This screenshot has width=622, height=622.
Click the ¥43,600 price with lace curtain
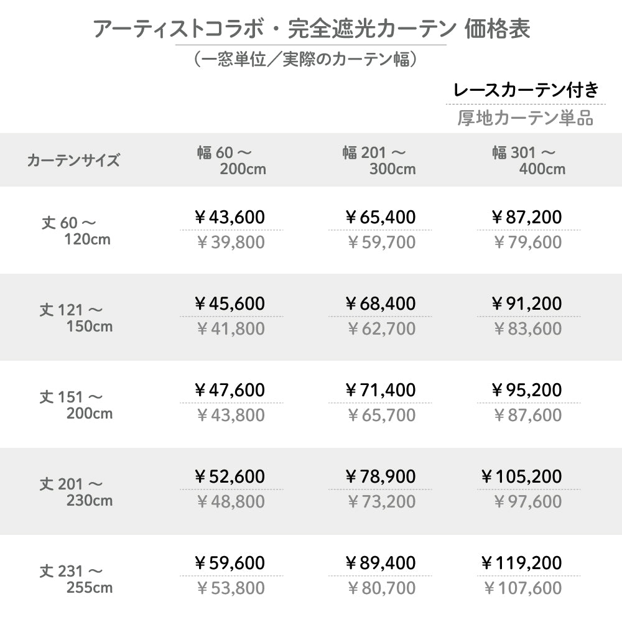(230, 217)
